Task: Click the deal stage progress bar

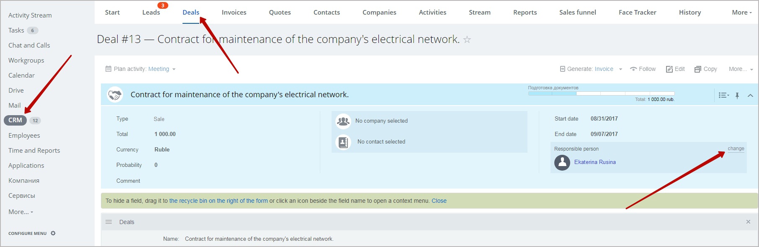Action: click(x=601, y=93)
